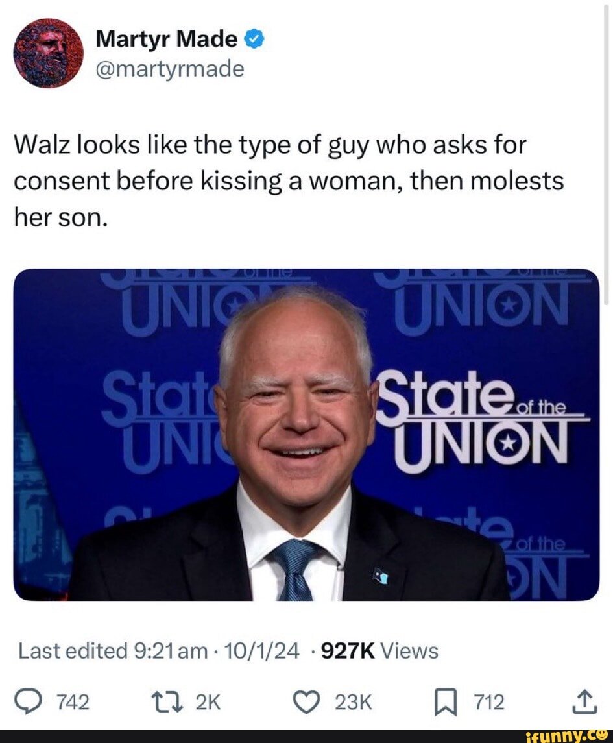
Task: Open the 927K Views analytics
Action: tap(379, 651)
